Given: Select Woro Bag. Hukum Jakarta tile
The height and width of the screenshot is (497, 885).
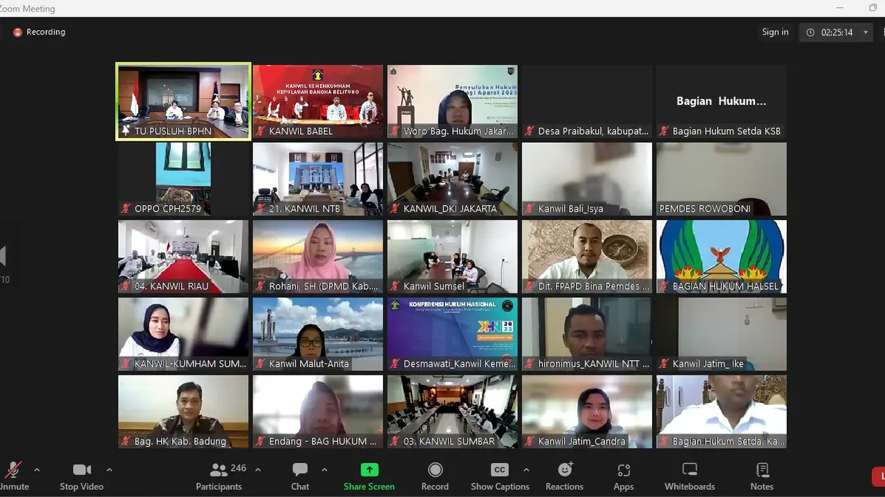Looking at the screenshot, I should [x=452, y=101].
